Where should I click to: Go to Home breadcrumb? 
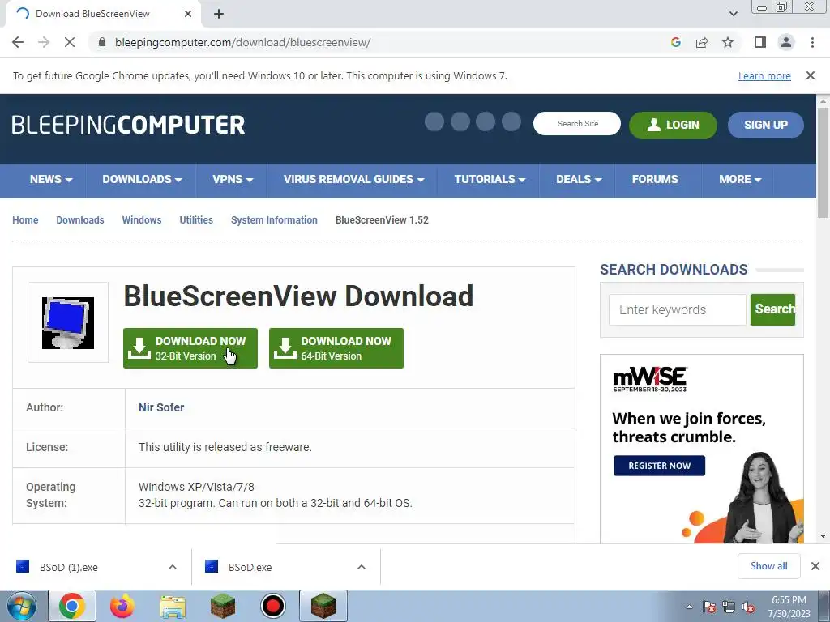(x=25, y=220)
